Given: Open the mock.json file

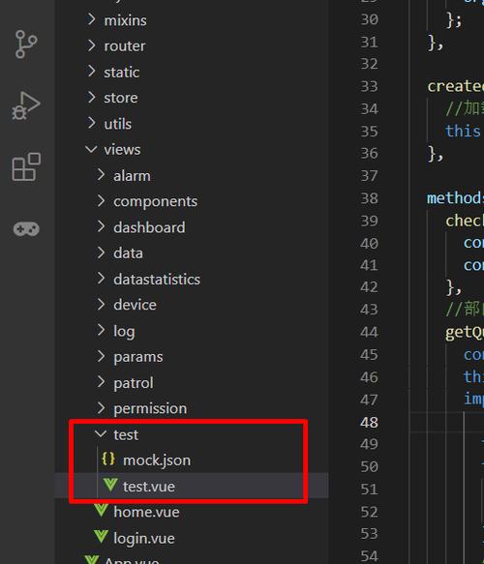Looking at the screenshot, I should [x=157, y=460].
